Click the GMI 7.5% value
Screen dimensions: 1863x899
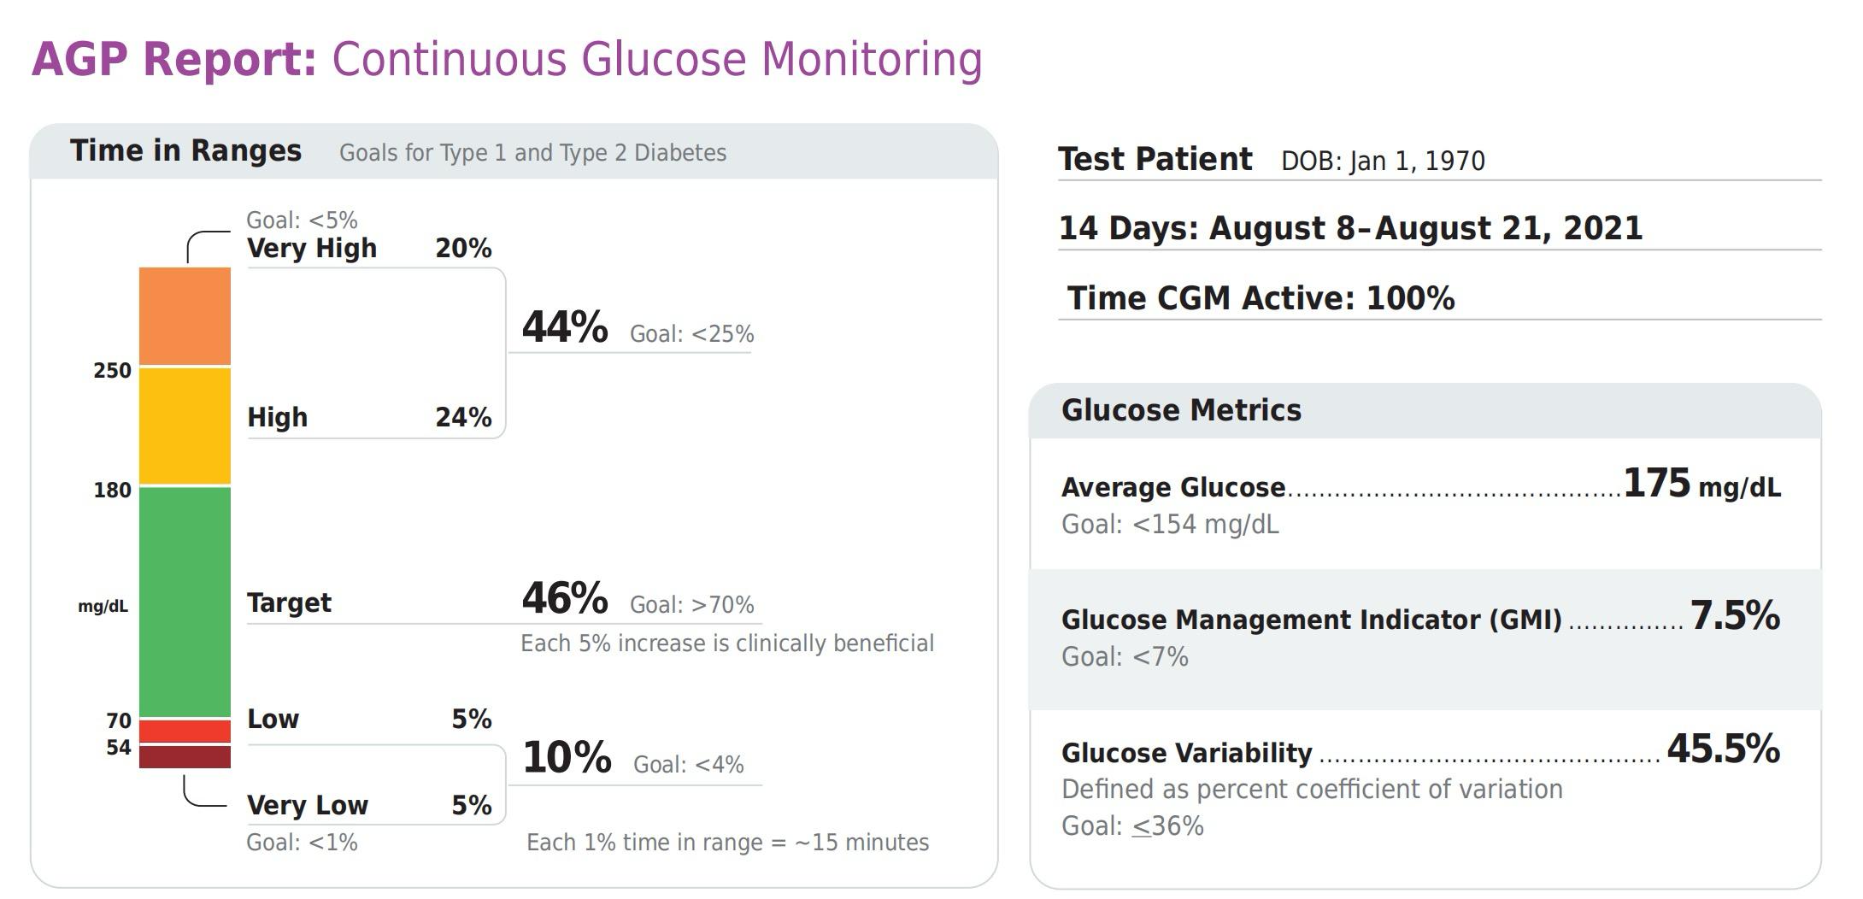(1735, 615)
